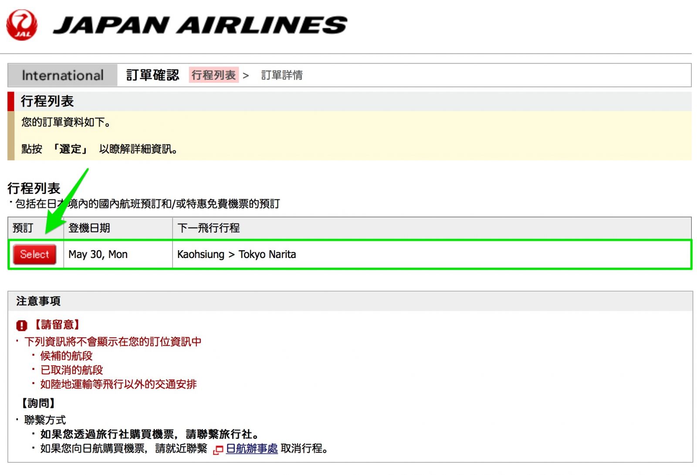Click the 下一飛行行程 column header

tap(432, 228)
